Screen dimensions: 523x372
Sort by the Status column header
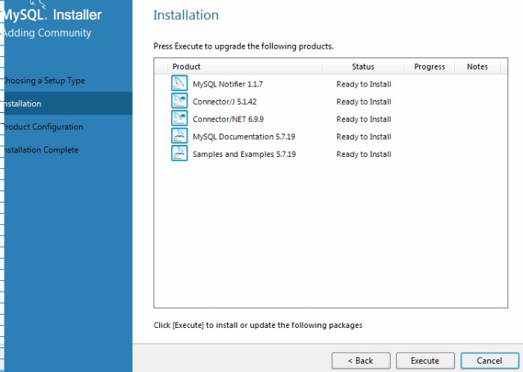click(363, 66)
